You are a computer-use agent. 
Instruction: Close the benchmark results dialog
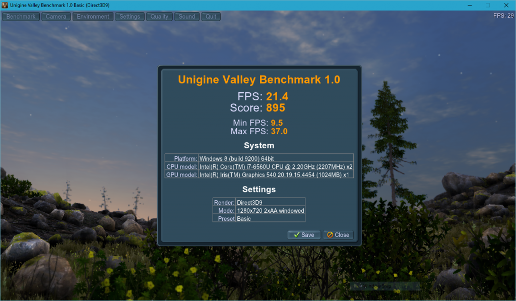(338, 235)
